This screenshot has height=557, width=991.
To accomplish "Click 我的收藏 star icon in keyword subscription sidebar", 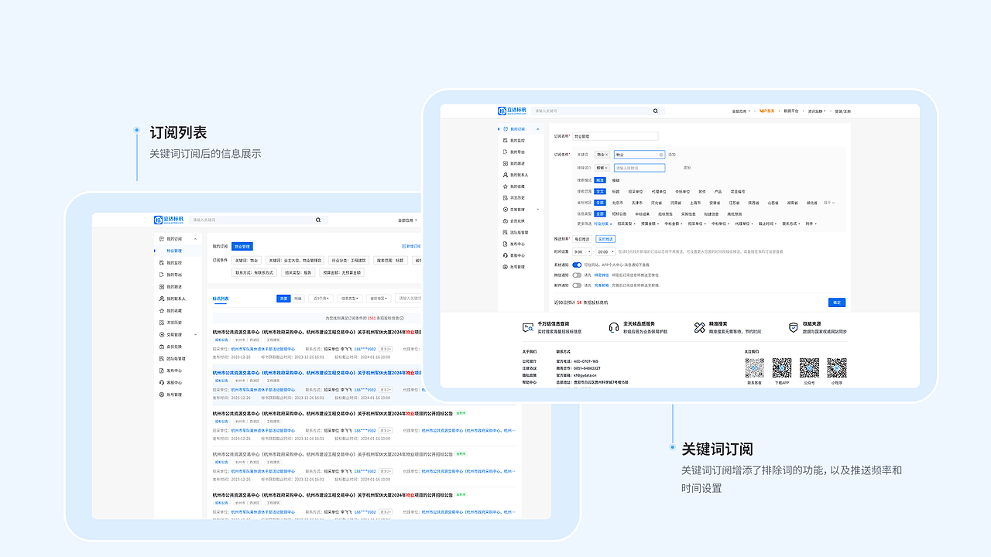I will pyautogui.click(x=505, y=186).
